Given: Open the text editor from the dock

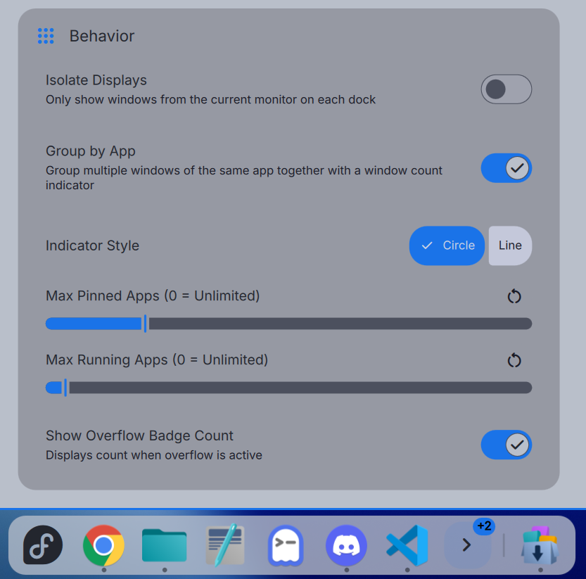Looking at the screenshot, I should pos(224,545).
